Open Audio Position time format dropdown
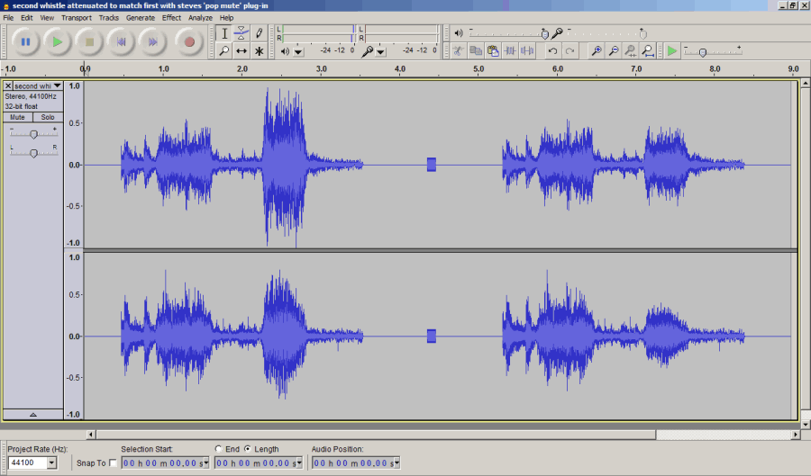The height and width of the screenshot is (476, 811). click(396, 463)
